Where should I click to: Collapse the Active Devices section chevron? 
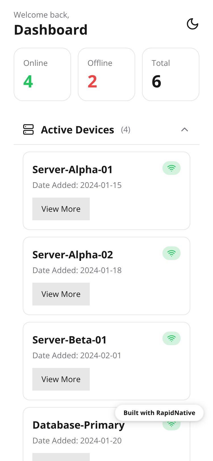185,130
